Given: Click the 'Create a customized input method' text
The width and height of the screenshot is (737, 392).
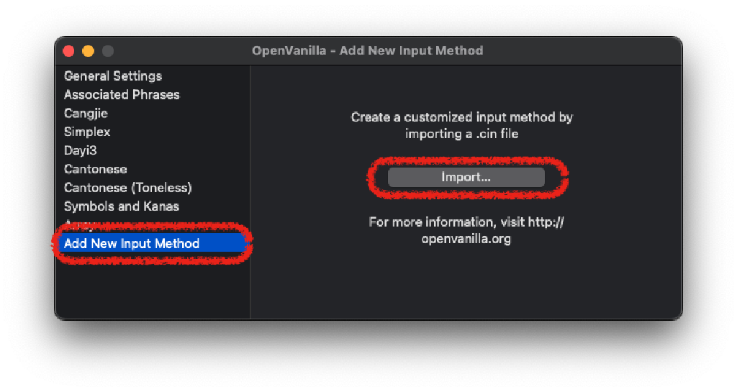Looking at the screenshot, I should [x=461, y=117].
